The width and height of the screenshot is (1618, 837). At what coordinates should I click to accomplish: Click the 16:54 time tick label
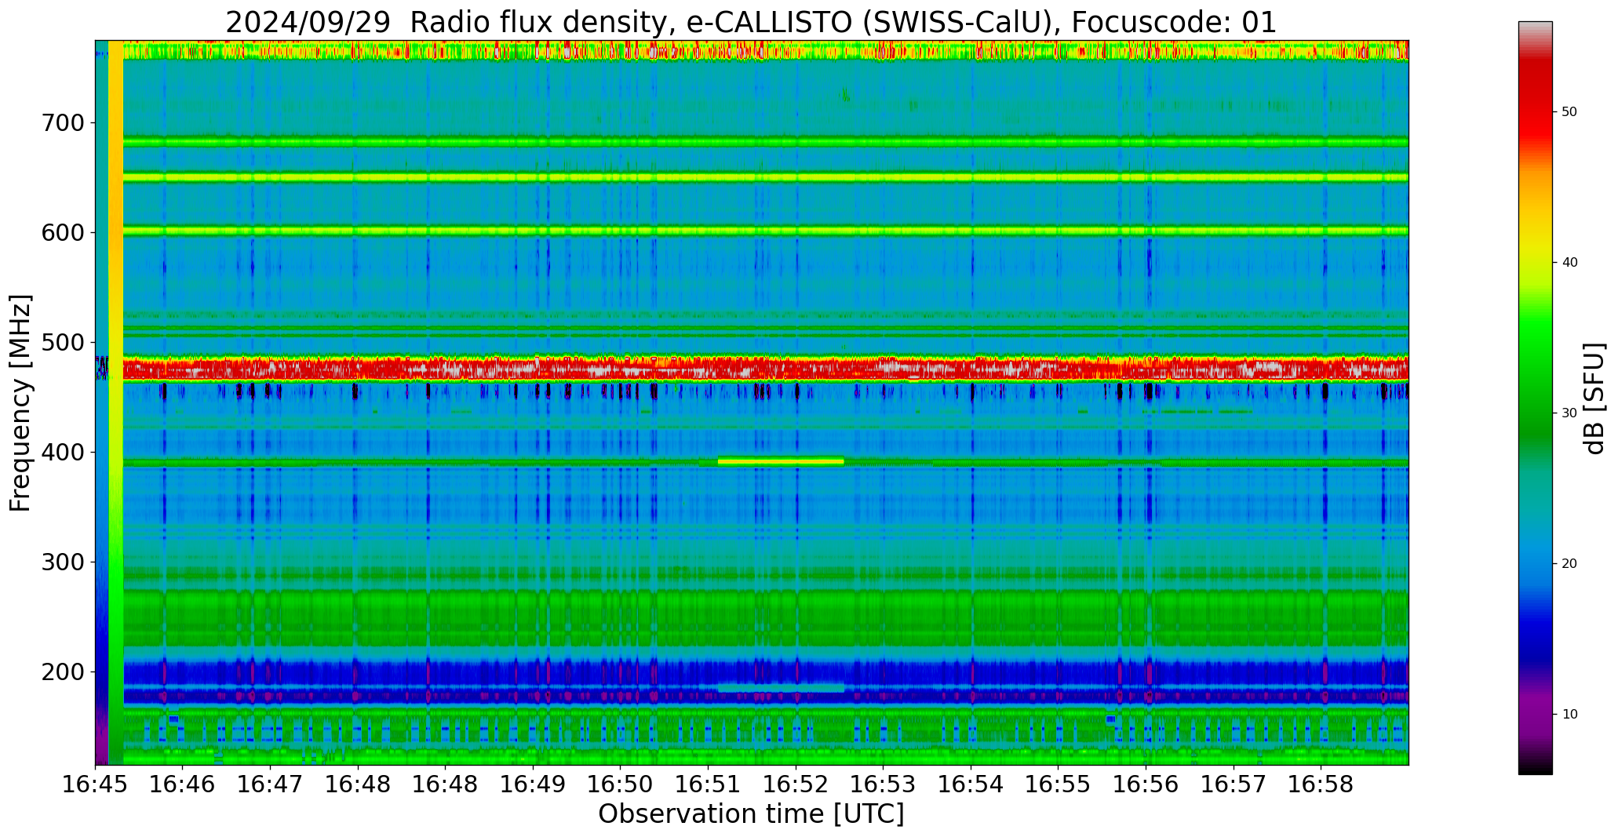971,784
